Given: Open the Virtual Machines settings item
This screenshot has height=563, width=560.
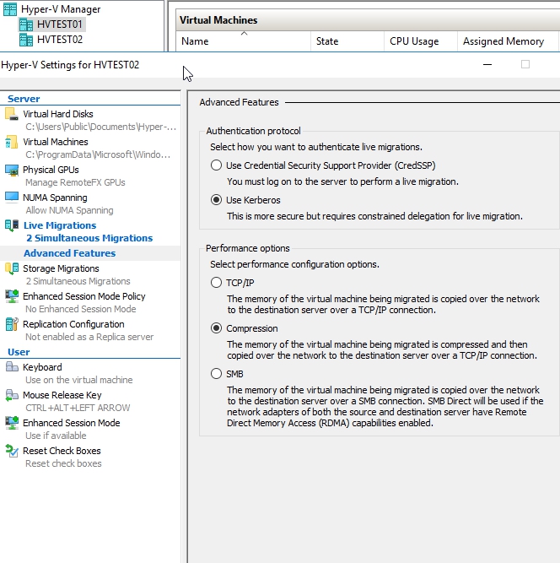Looking at the screenshot, I should coord(55,142).
